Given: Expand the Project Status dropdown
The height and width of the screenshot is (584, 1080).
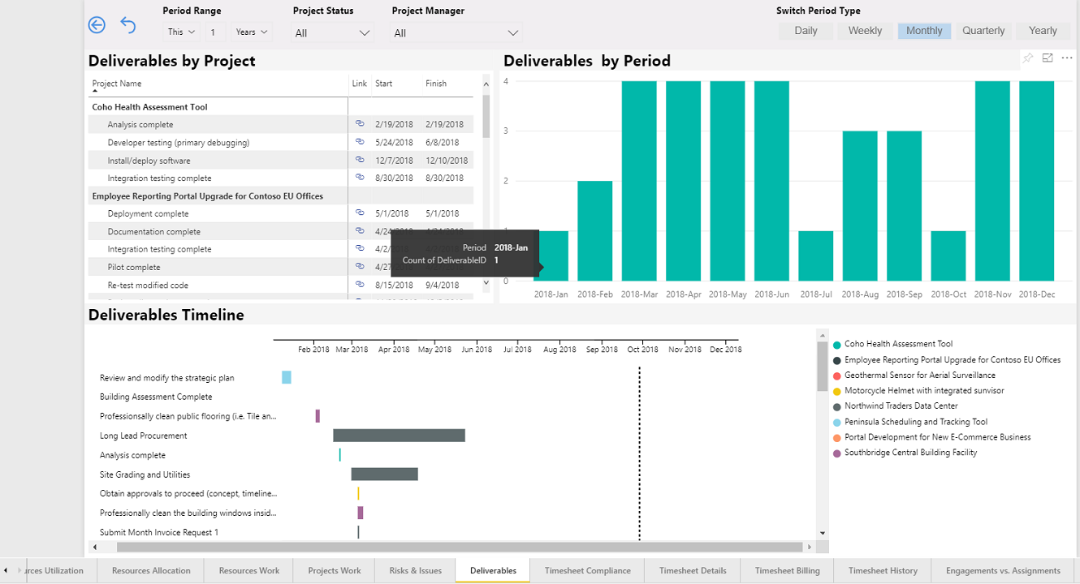Looking at the screenshot, I should 333,33.
